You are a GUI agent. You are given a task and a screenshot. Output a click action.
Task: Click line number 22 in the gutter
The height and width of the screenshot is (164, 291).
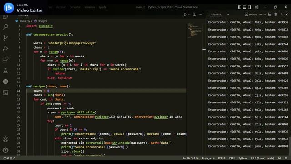pyautogui.click(x=19, y=117)
